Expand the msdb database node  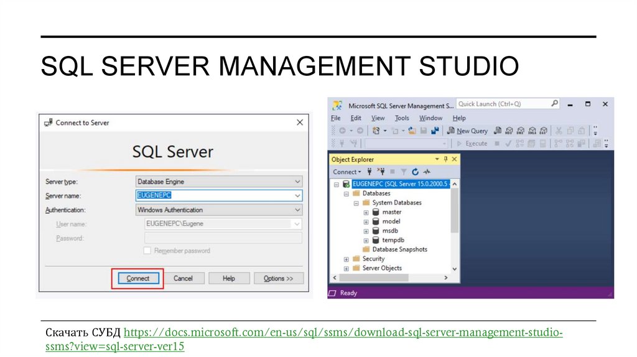(366, 231)
